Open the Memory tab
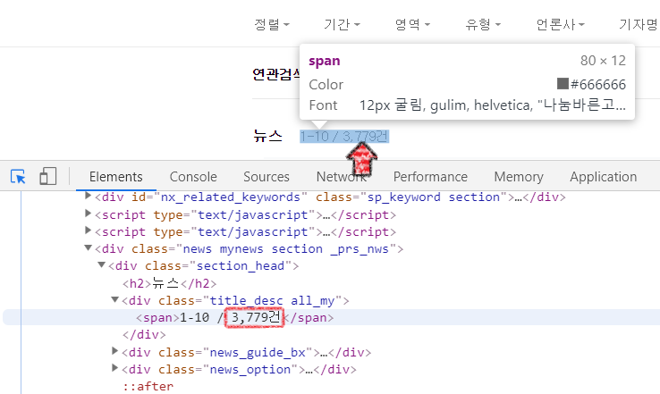This screenshot has width=660, height=394. click(519, 177)
